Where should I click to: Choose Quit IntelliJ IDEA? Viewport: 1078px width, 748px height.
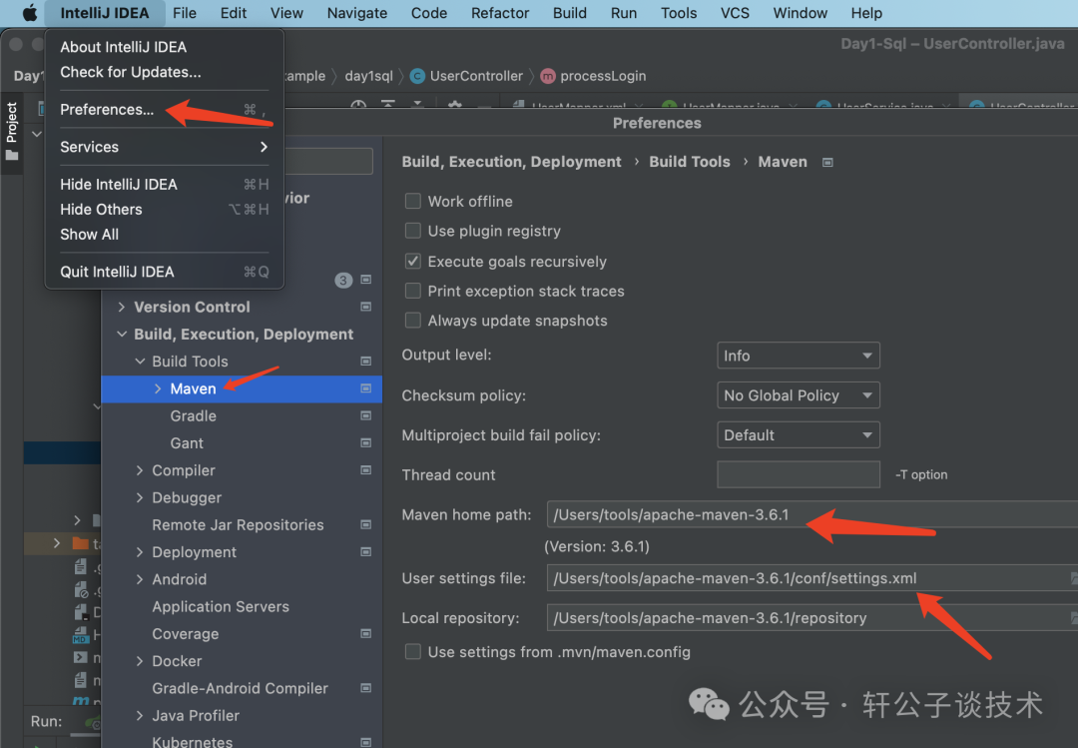(164, 272)
